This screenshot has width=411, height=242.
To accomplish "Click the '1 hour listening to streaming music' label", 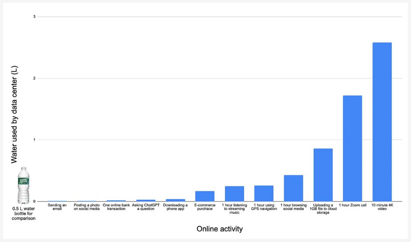I will (x=234, y=209).
